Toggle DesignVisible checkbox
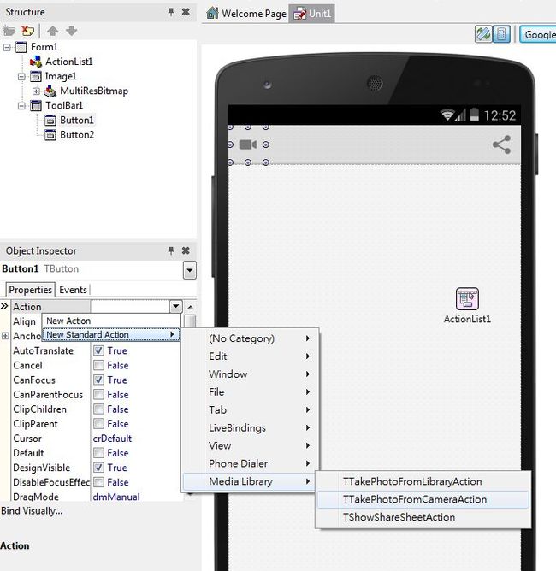 click(x=98, y=468)
